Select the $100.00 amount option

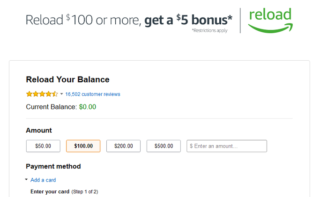pos(83,146)
